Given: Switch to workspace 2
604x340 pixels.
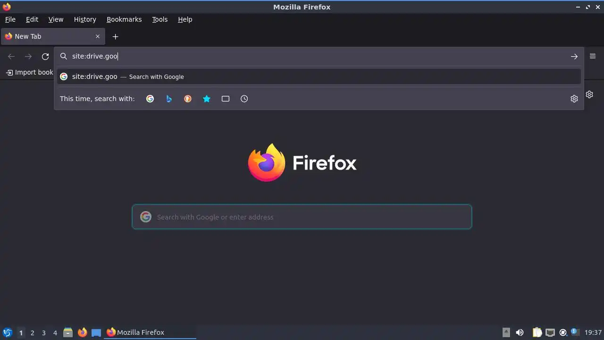Looking at the screenshot, I should (x=32, y=332).
